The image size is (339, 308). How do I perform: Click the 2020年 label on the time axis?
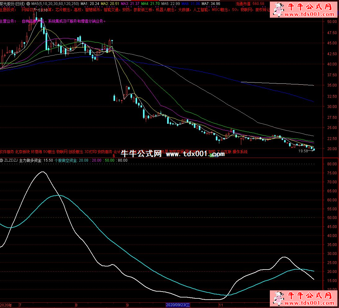tap(6, 305)
